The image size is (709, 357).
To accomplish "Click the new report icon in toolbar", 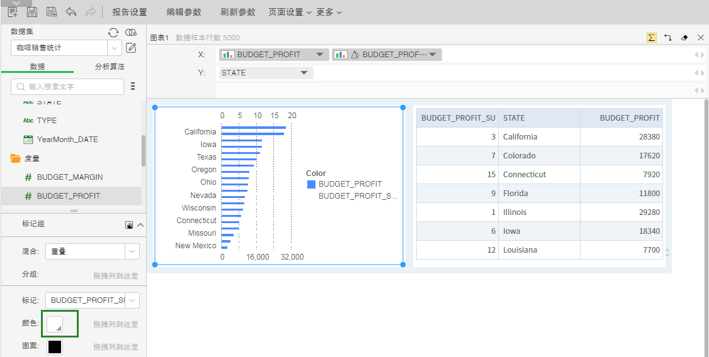I will point(13,12).
